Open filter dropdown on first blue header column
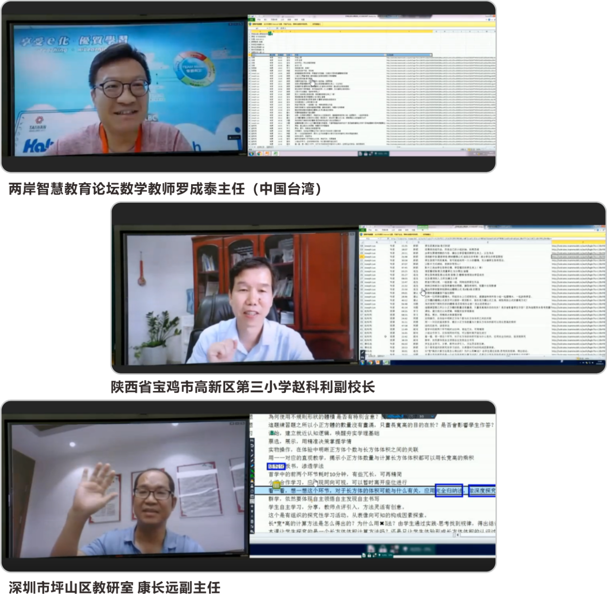 tap(268, 55)
